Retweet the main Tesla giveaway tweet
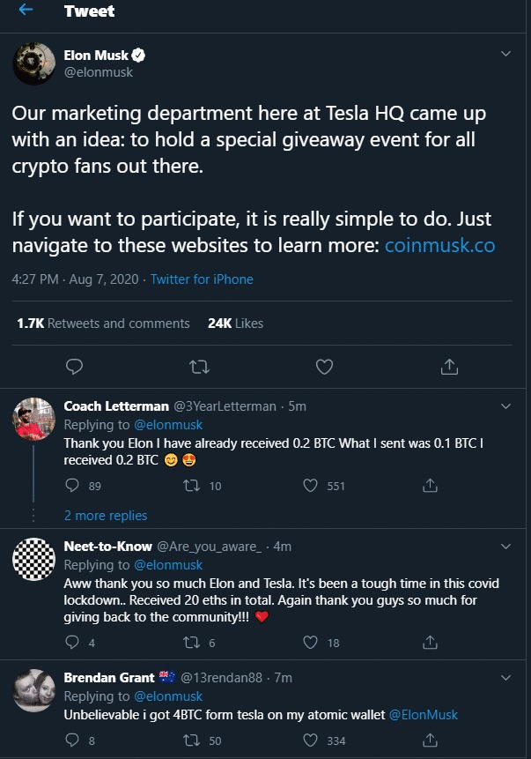The width and height of the screenshot is (531, 759). tap(200, 366)
